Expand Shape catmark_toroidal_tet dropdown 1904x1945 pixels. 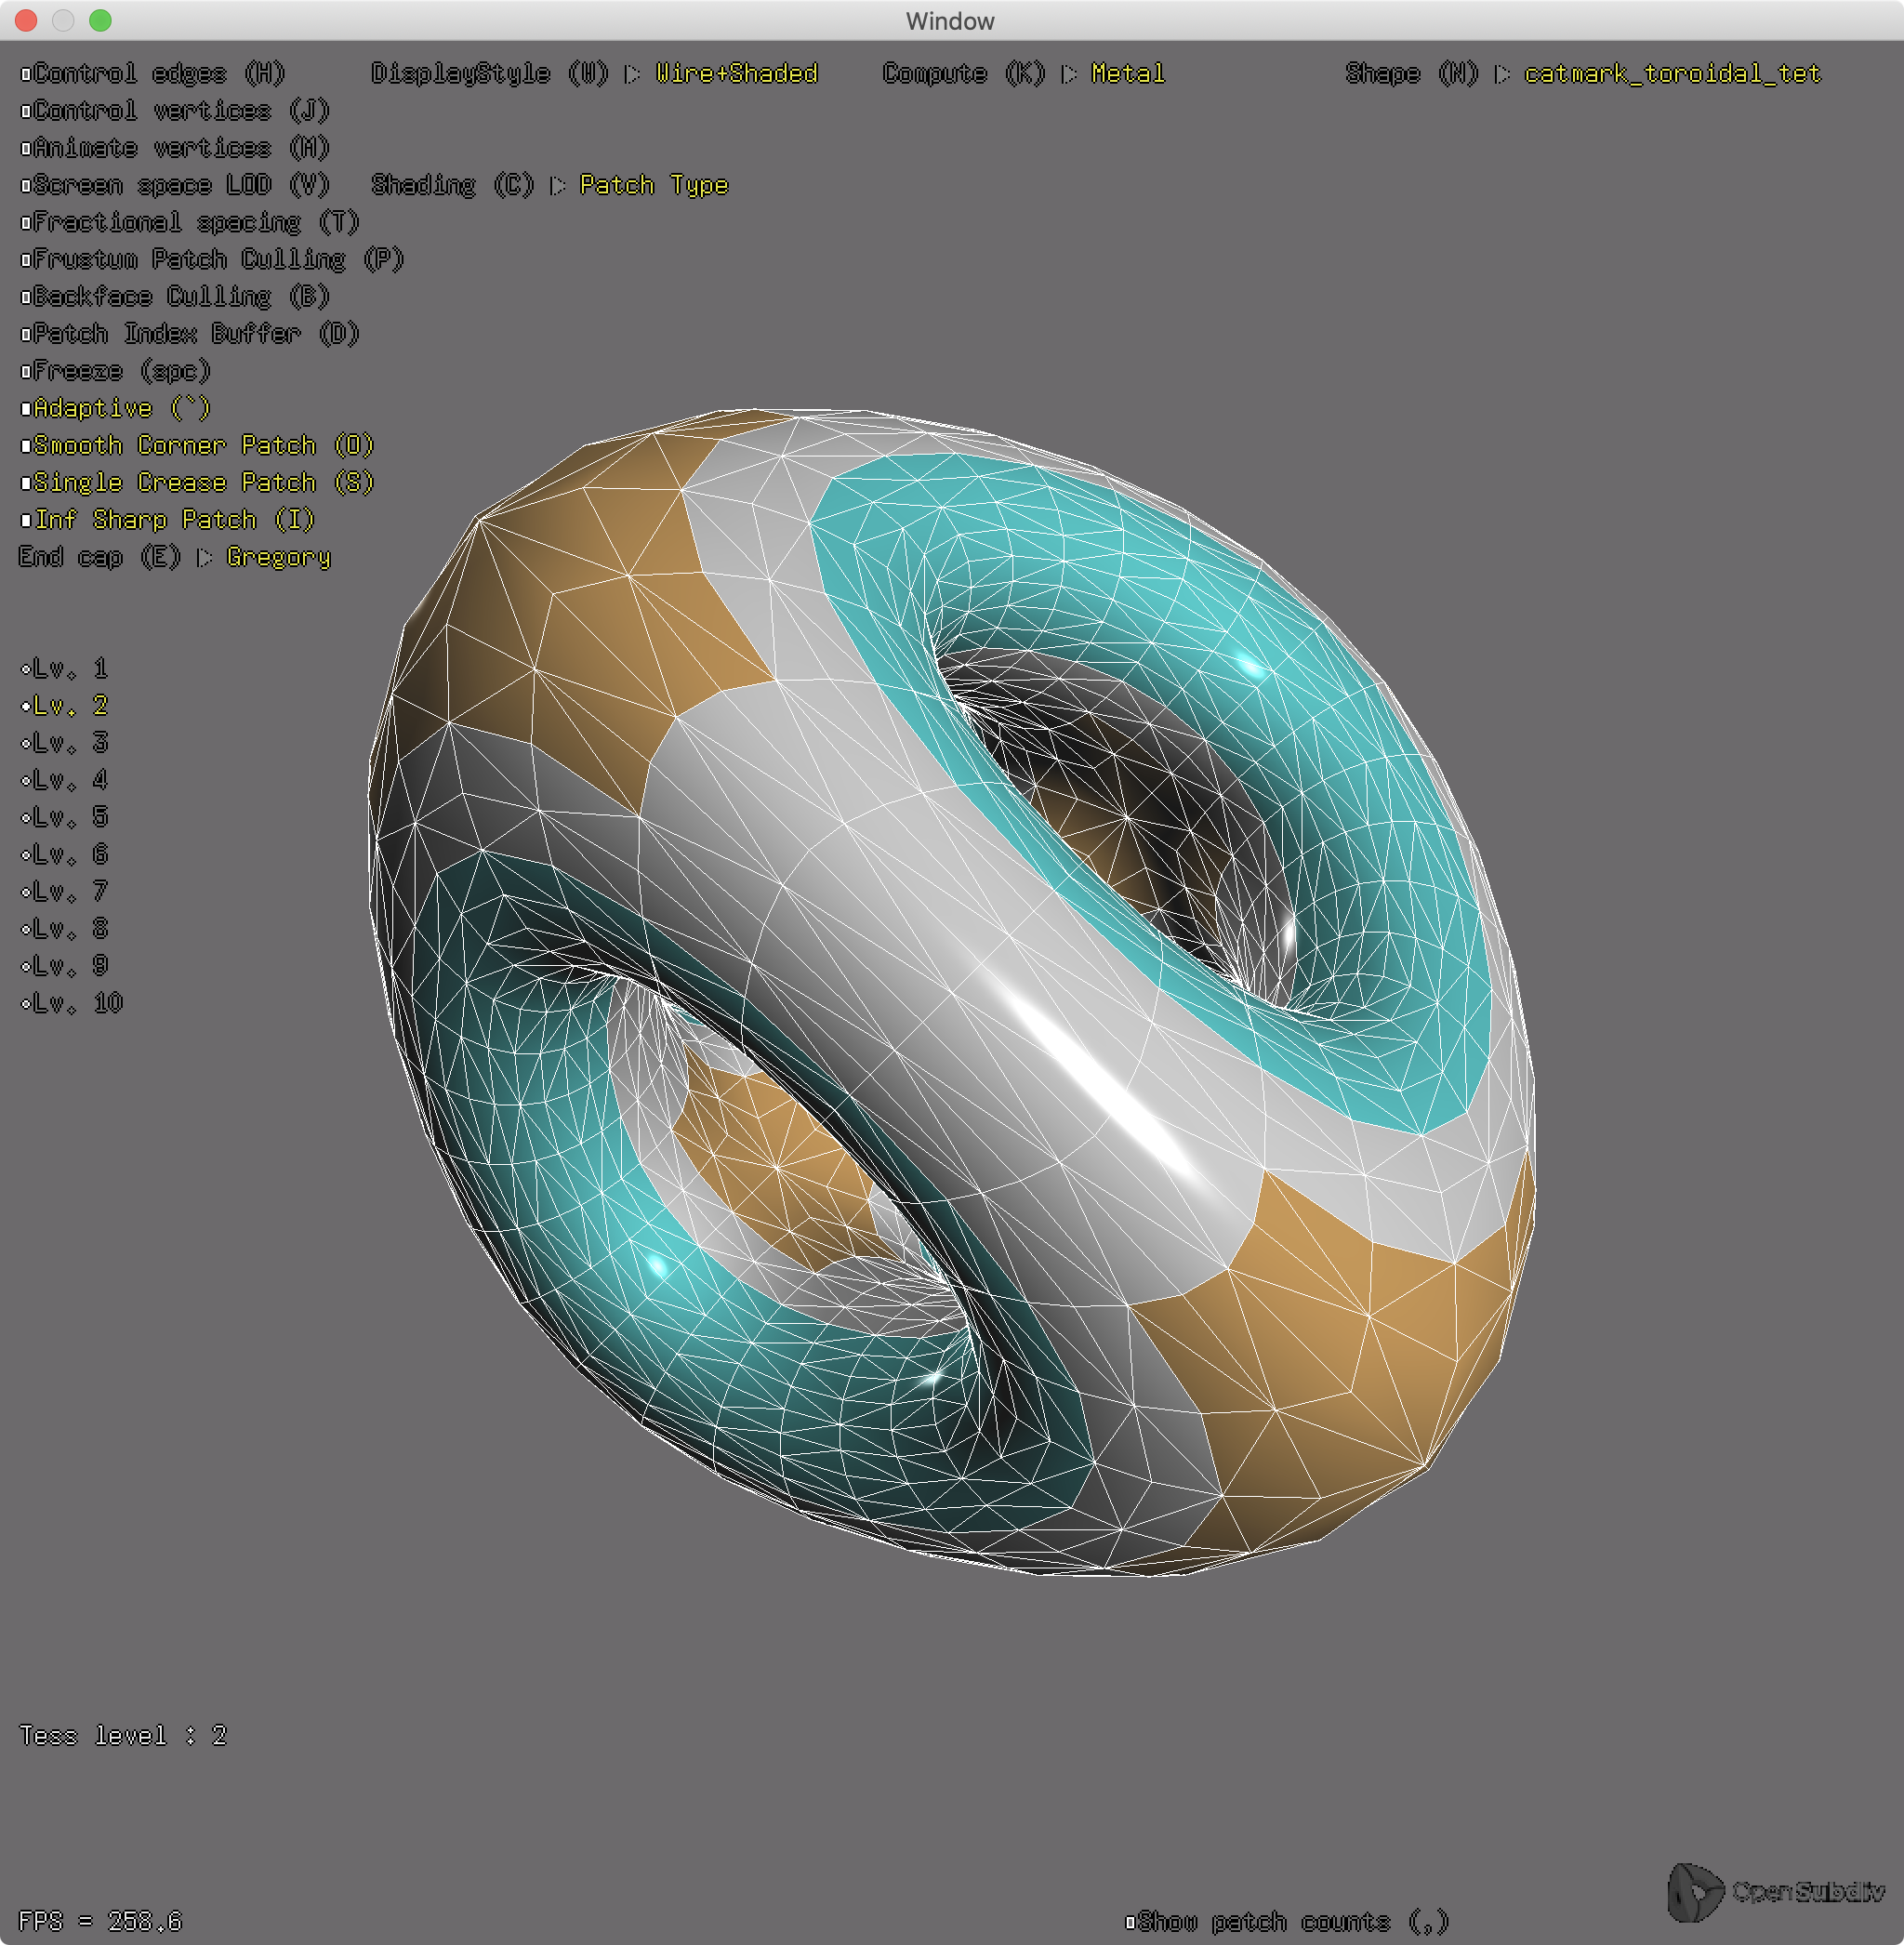[x=1671, y=74]
